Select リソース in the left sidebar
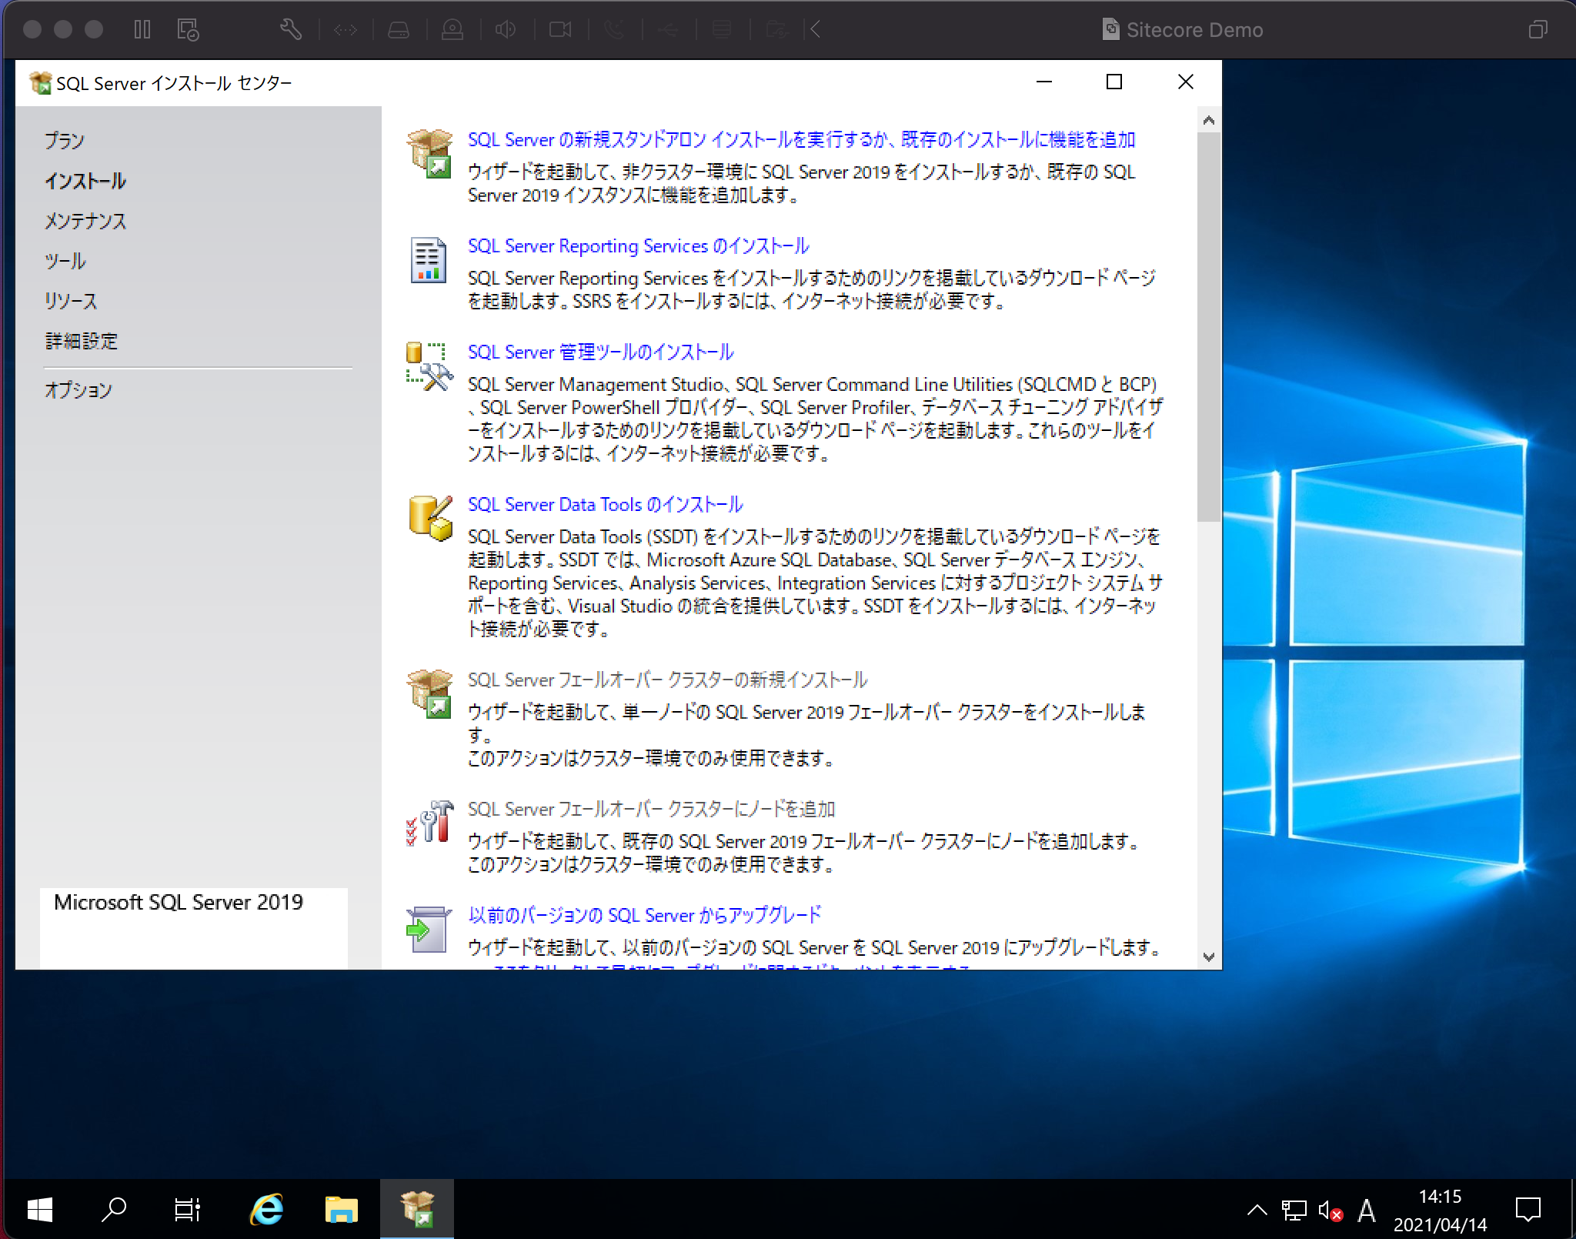1576x1239 pixels. [71, 301]
